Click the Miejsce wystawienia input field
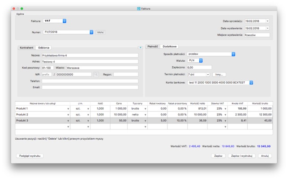The image size is (288, 180). coord(257,35)
